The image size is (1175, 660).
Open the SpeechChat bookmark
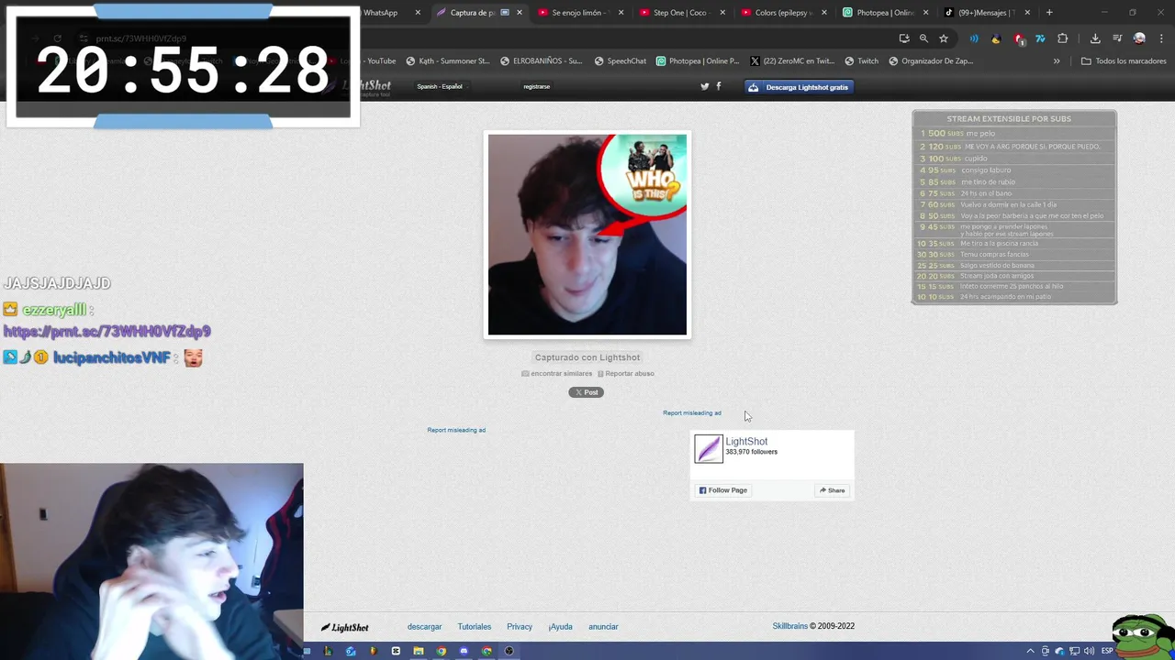(621, 61)
